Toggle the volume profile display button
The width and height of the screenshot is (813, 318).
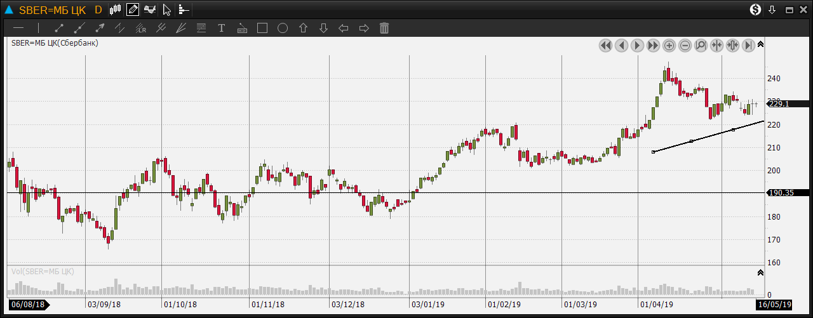tap(184, 10)
